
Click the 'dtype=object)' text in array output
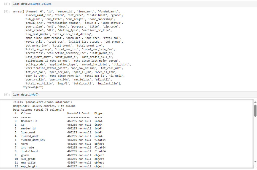33,87
